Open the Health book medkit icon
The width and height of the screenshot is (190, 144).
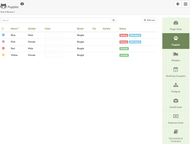[176, 101]
